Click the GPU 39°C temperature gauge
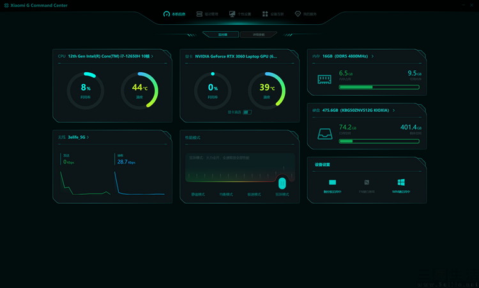Viewport: 479px width, 288px height. point(267,91)
